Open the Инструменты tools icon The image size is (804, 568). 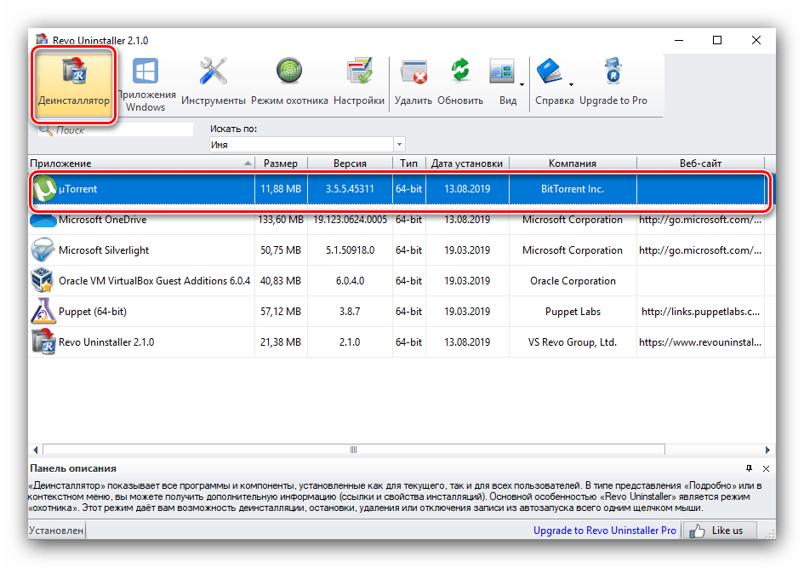point(212,83)
